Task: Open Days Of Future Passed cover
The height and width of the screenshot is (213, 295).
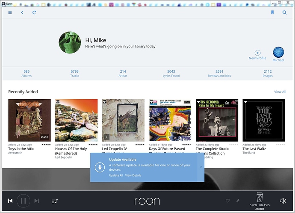Action: [x=170, y=120]
